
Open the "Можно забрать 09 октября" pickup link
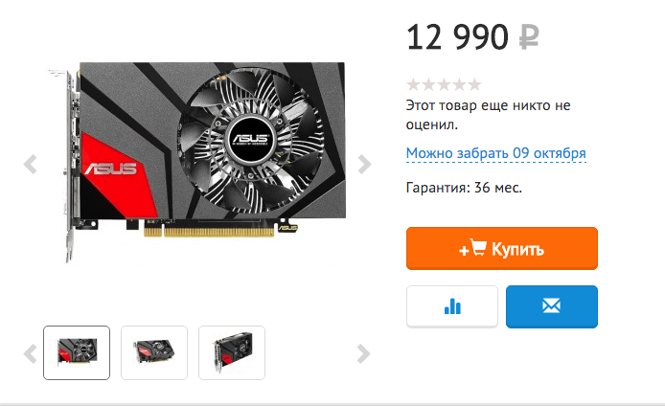pos(495,153)
